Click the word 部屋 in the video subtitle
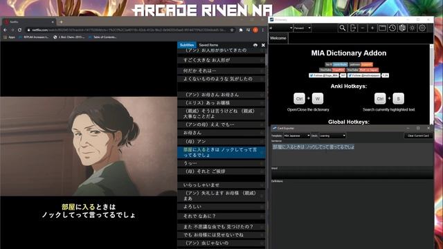Image resolution: width=443 pixels, height=249 pixels. (x=69, y=207)
